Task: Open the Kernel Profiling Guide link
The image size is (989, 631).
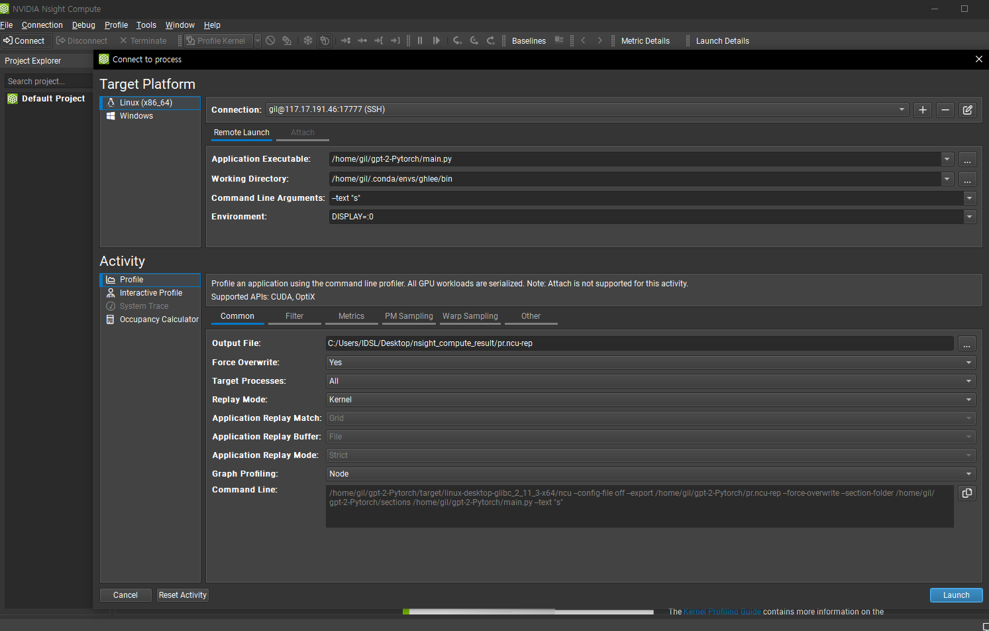Action: [722, 612]
